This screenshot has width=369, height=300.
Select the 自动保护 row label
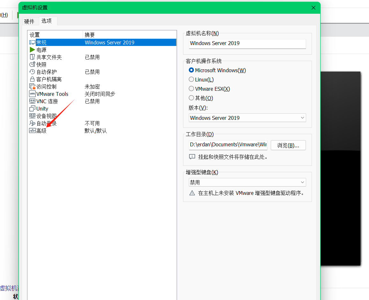click(47, 72)
